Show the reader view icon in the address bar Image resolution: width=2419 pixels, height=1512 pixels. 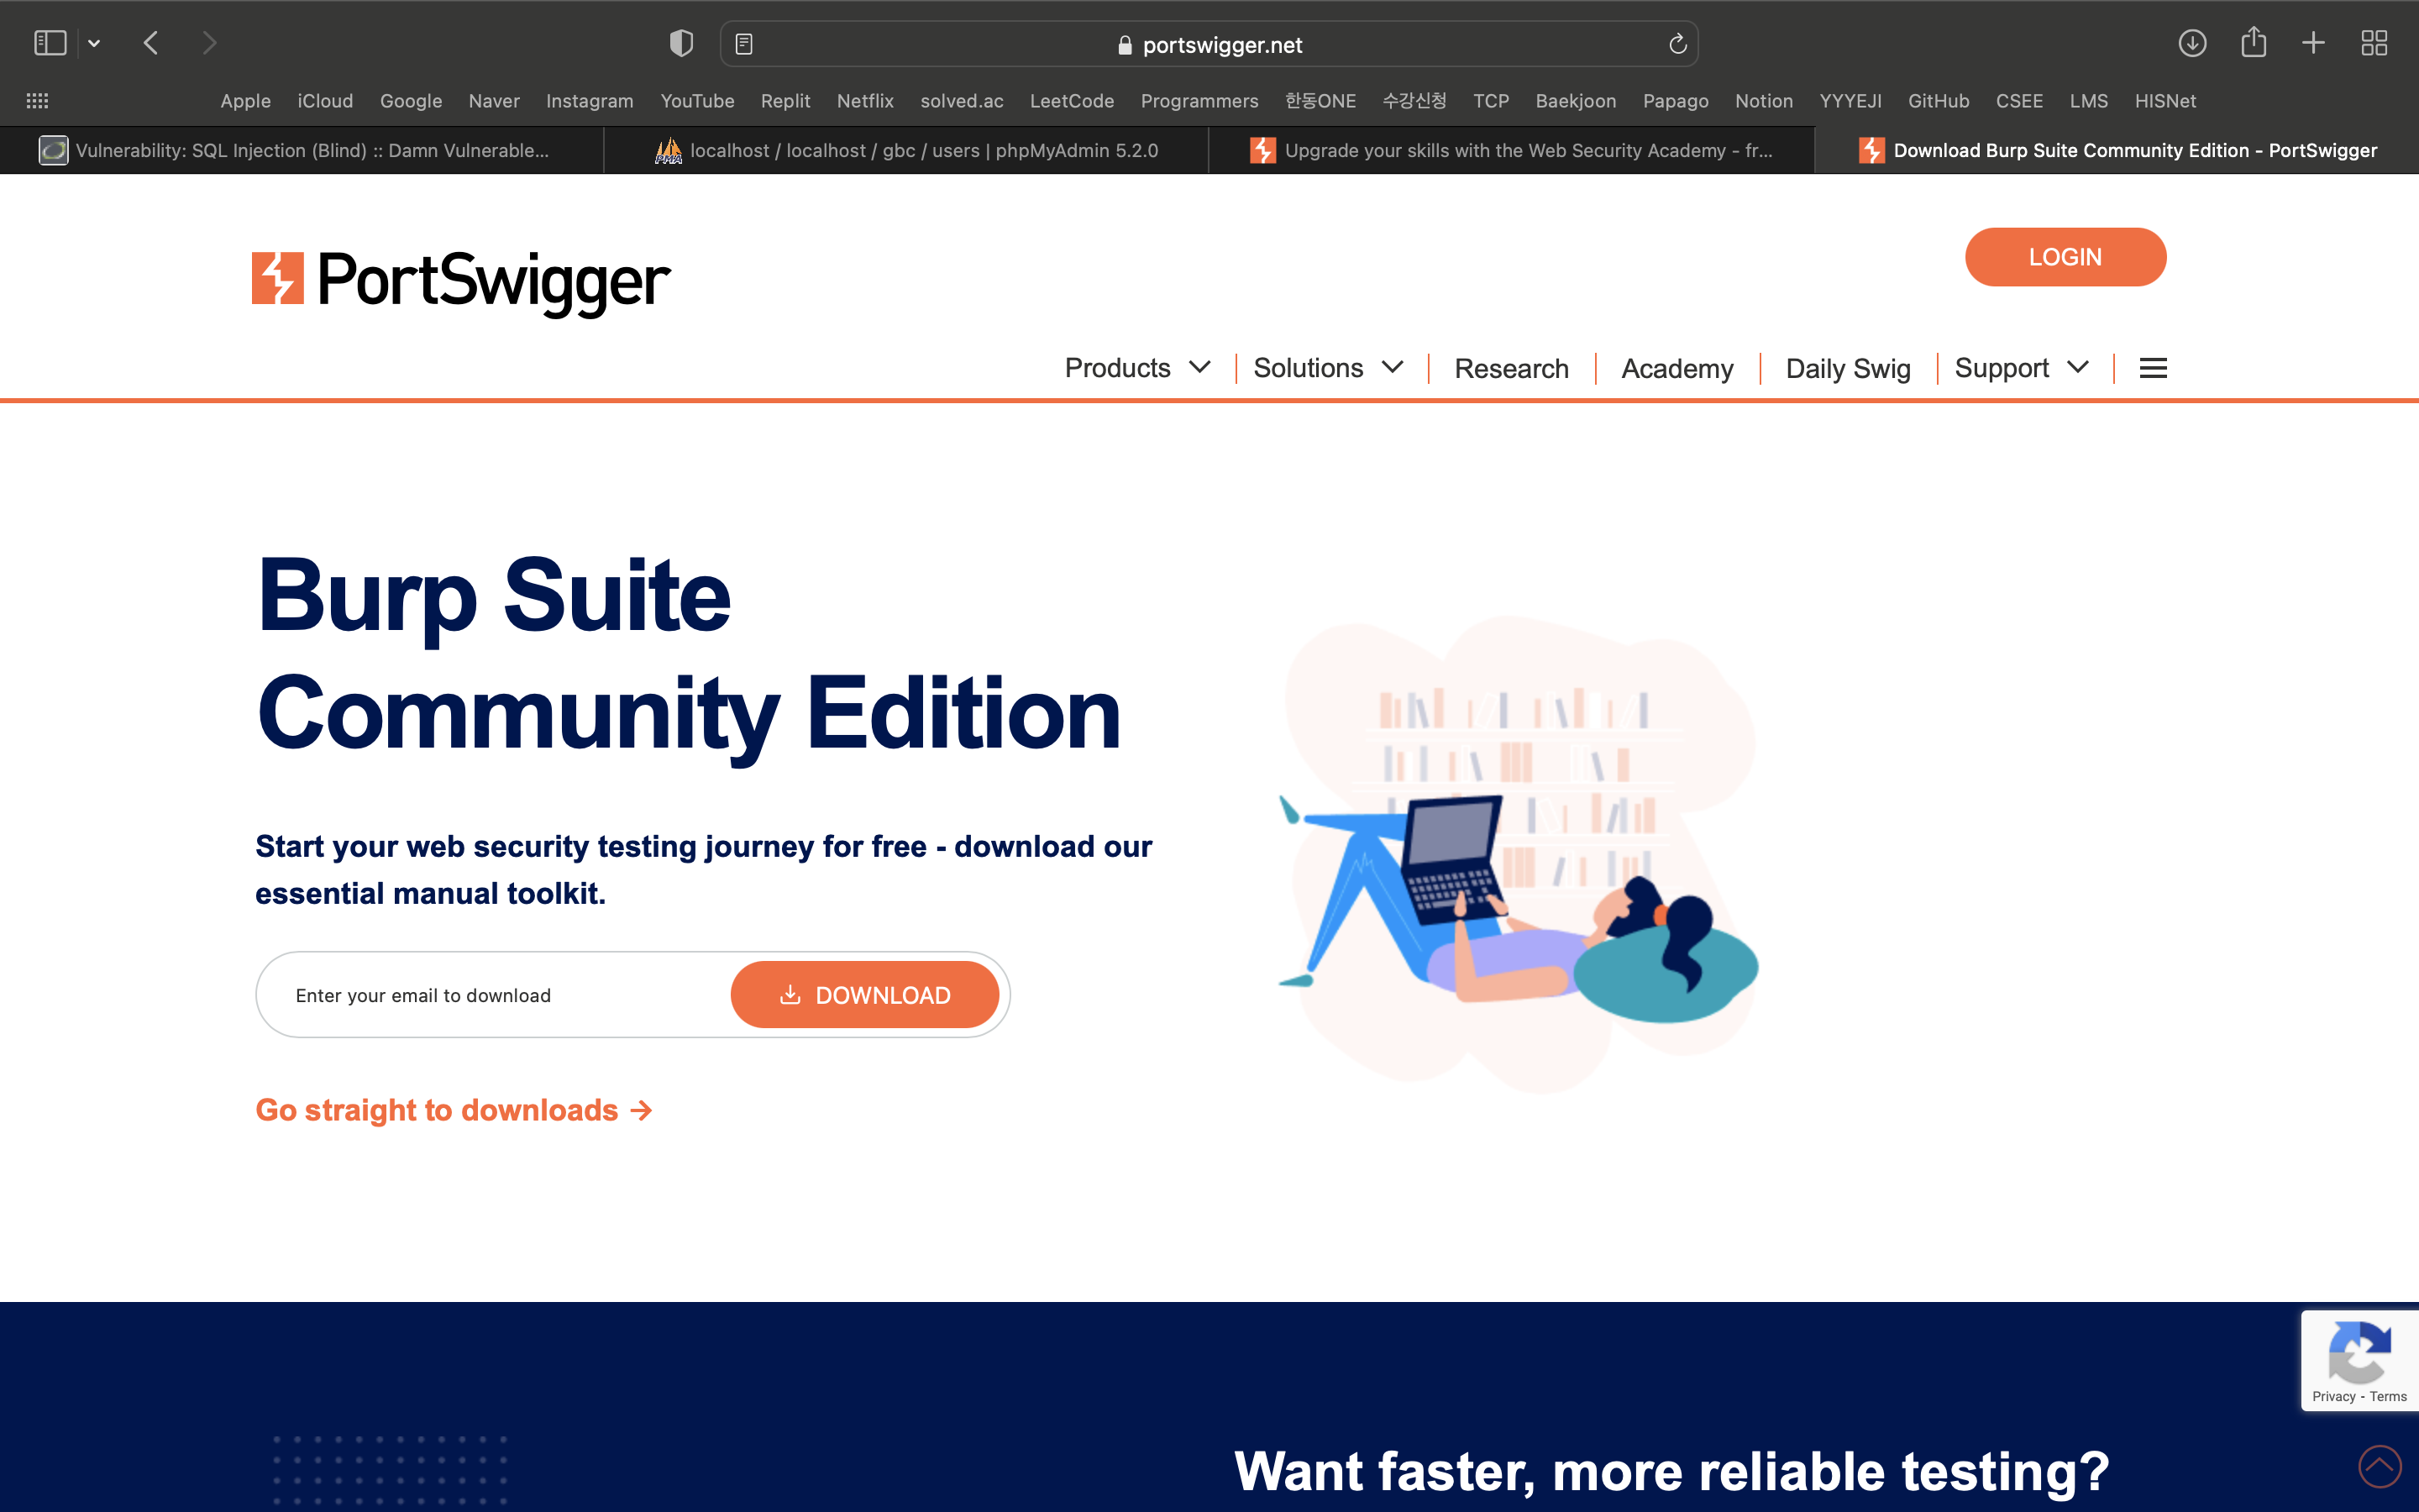743,44
